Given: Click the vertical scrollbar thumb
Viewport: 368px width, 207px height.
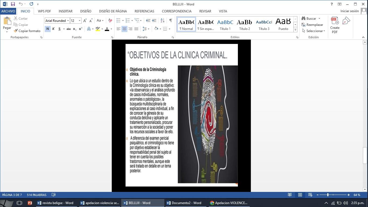Looking at the screenshot, I should [x=365, y=156].
